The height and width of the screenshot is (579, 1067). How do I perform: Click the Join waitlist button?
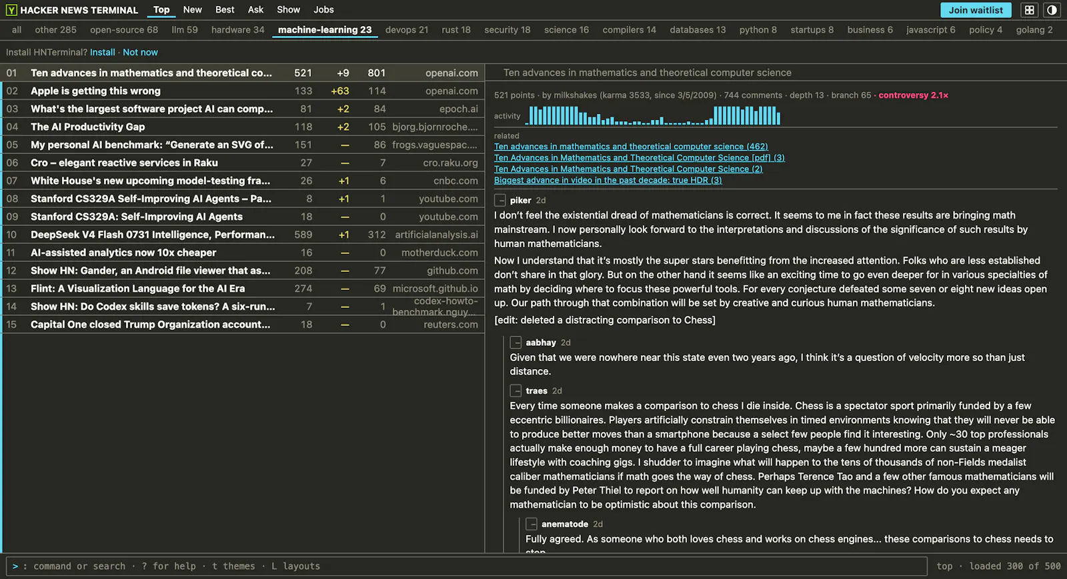click(976, 10)
